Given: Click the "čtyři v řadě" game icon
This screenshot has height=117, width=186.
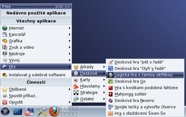Looking at the screenshot, I should pos(111,69).
